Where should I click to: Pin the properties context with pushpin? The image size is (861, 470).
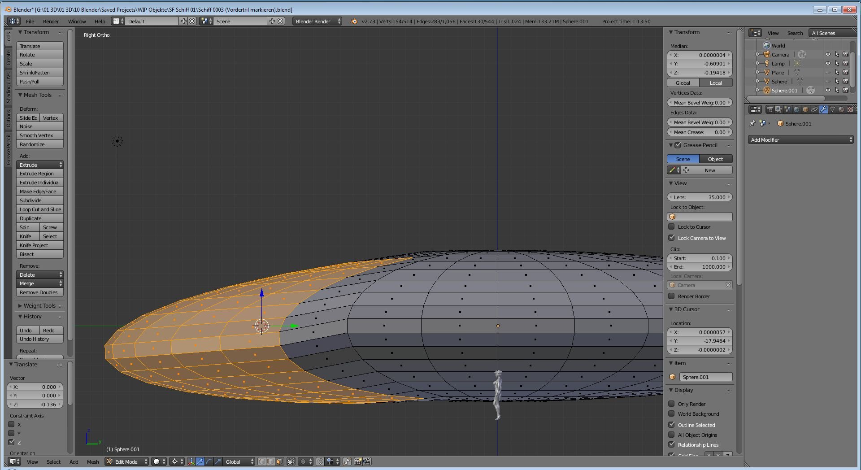[752, 123]
